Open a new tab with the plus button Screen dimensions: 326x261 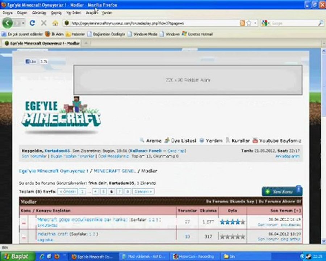pyautogui.click(x=85, y=43)
